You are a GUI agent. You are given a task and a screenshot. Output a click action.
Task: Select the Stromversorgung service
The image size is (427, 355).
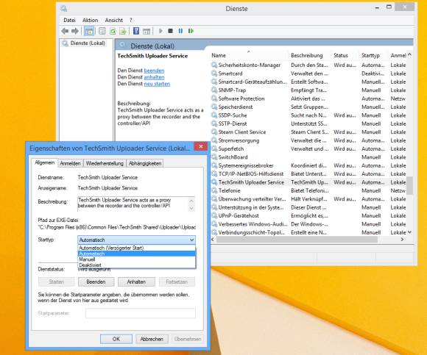click(308, 140)
